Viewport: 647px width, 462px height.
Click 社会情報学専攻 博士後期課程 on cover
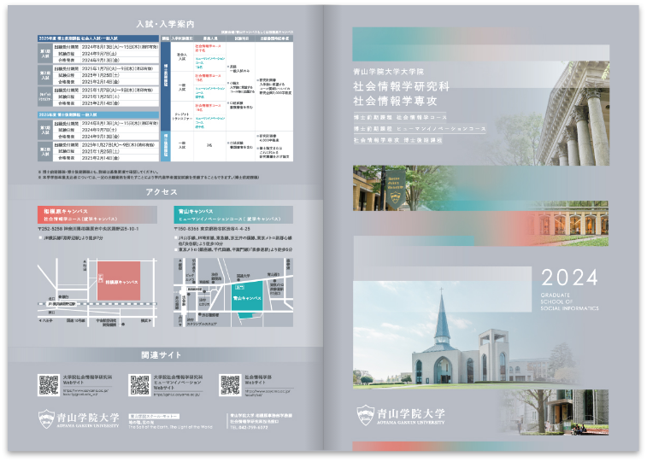point(397,140)
